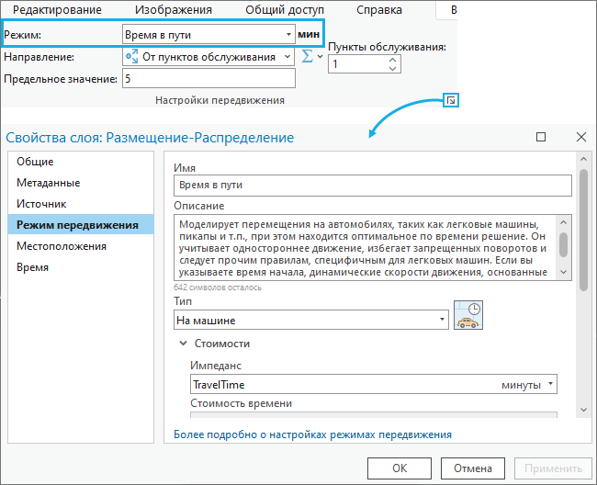Collapse the Стоимости section
597x485 pixels.
(x=182, y=344)
